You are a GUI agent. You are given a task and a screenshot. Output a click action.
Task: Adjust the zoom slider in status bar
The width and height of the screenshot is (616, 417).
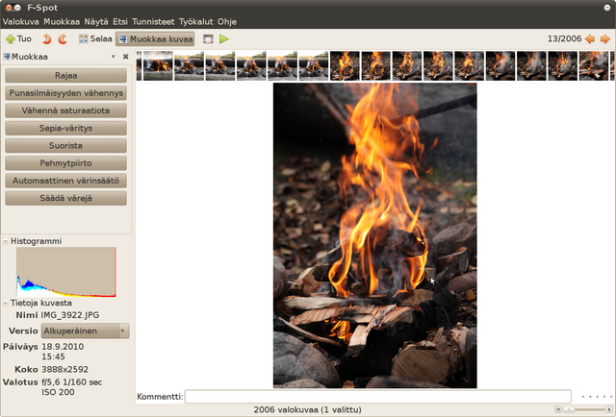tap(568, 409)
